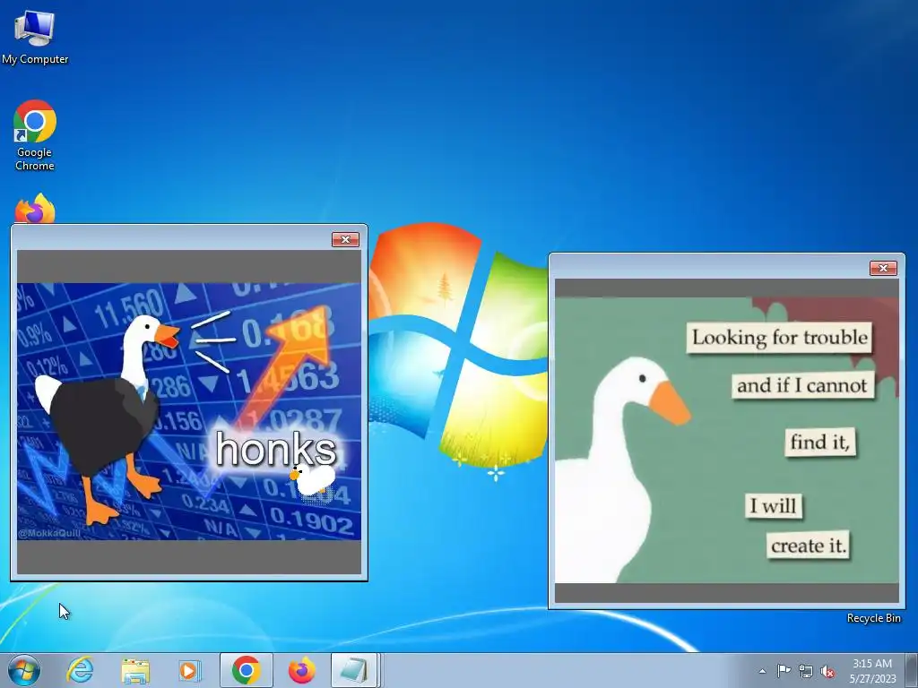This screenshot has width=918, height=688.
Task: Show hidden tray icons arrow
Action: 762,671
